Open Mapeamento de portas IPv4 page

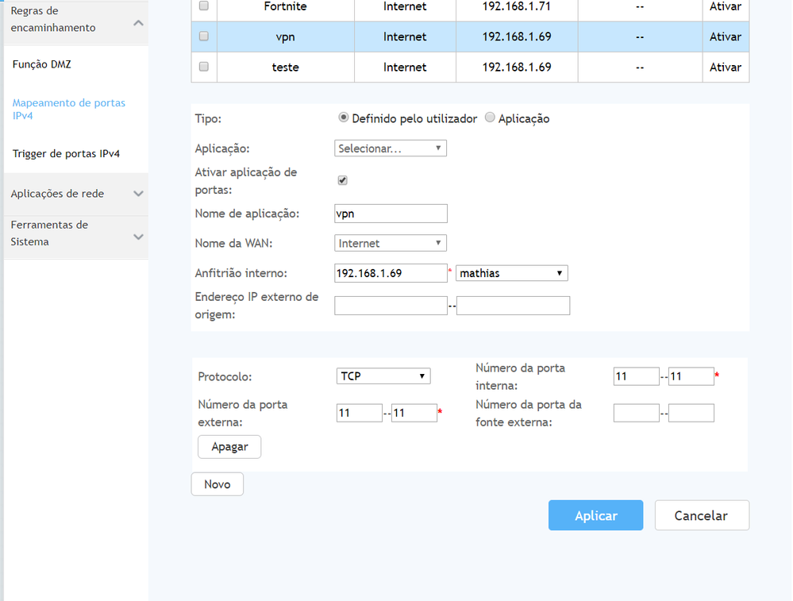click(x=69, y=110)
